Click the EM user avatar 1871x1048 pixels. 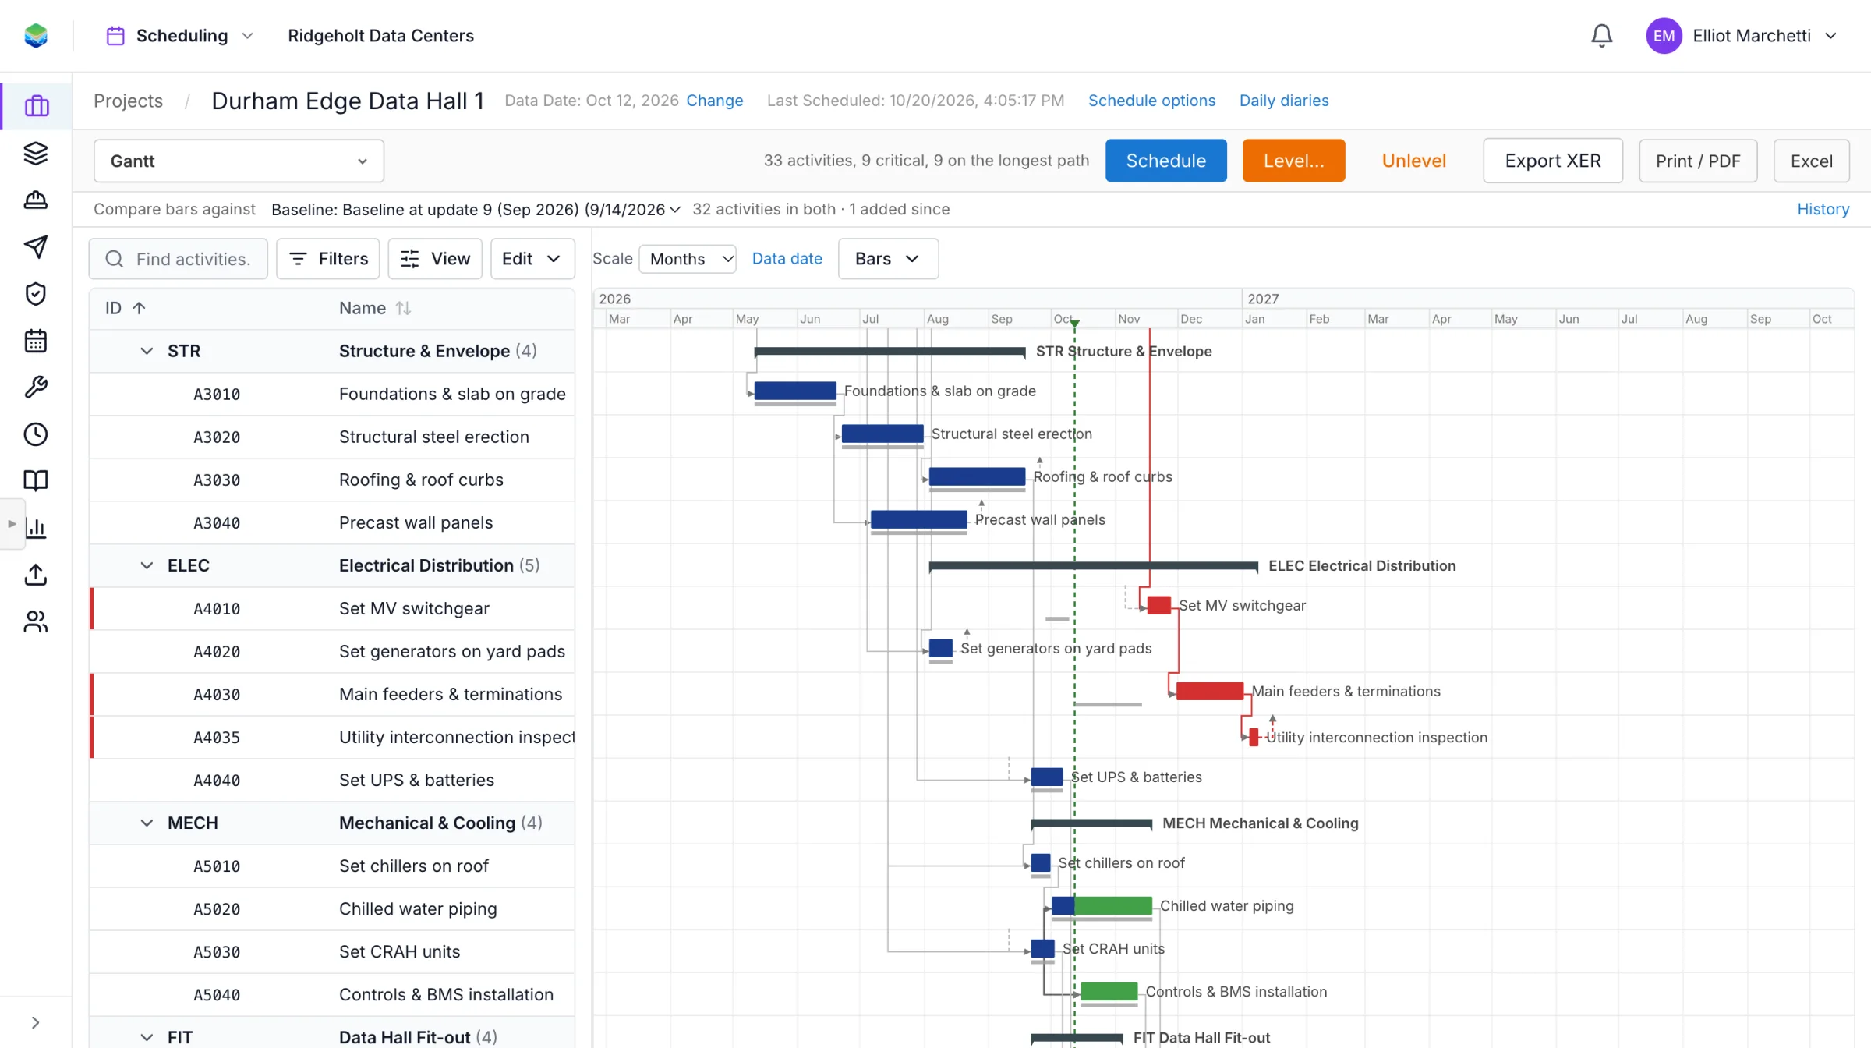pos(1664,36)
